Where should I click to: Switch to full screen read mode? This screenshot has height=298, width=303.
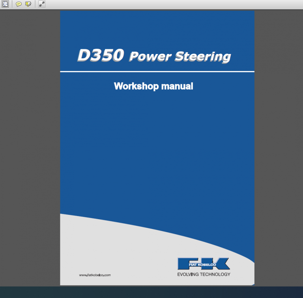(42, 4)
